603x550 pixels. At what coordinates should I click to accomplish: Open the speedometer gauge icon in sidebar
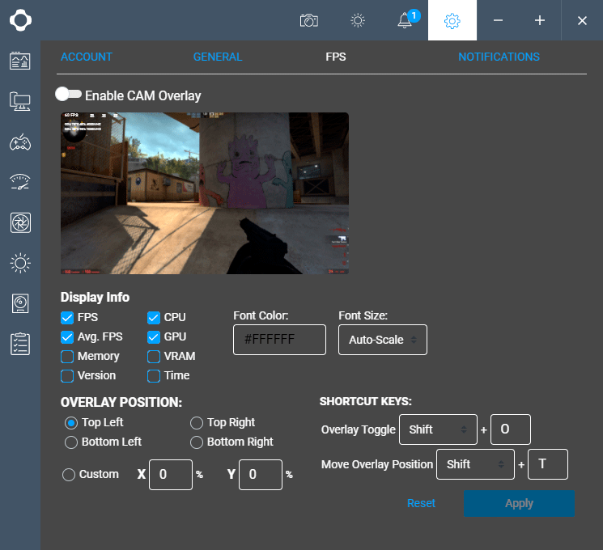(x=20, y=182)
